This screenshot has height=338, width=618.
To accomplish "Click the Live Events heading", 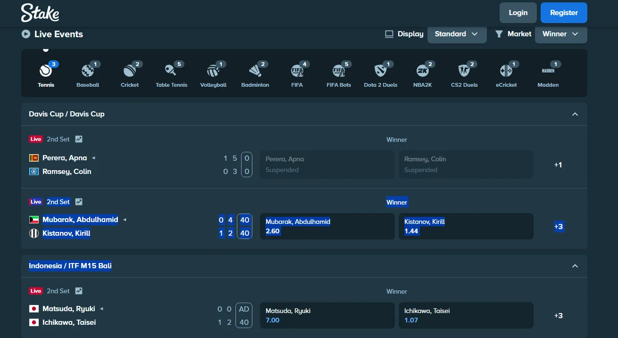I will pyautogui.click(x=58, y=34).
